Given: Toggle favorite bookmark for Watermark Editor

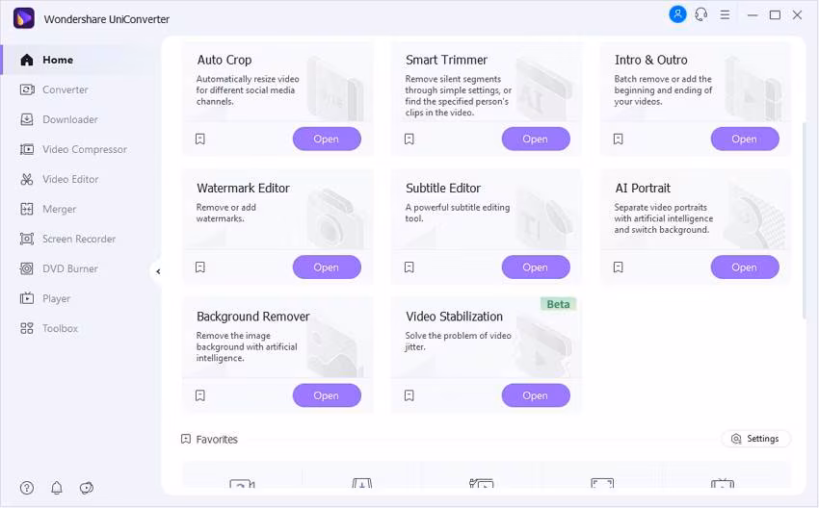Looking at the screenshot, I should (200, 267).
